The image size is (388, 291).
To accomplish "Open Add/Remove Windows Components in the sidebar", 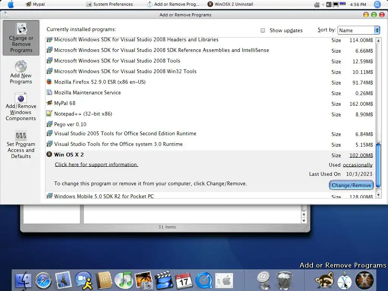I will [x=21, y=106].
